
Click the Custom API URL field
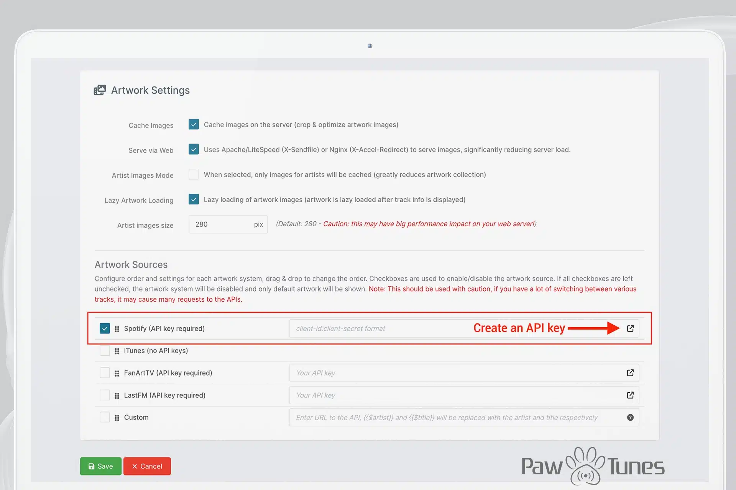(x=464, y=417)
